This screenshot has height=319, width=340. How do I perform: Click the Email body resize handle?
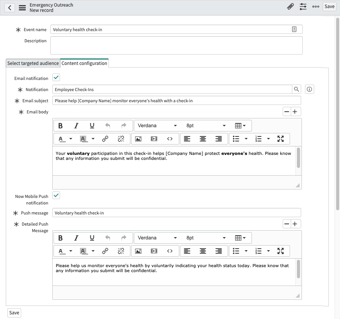(x=298, y=186)
